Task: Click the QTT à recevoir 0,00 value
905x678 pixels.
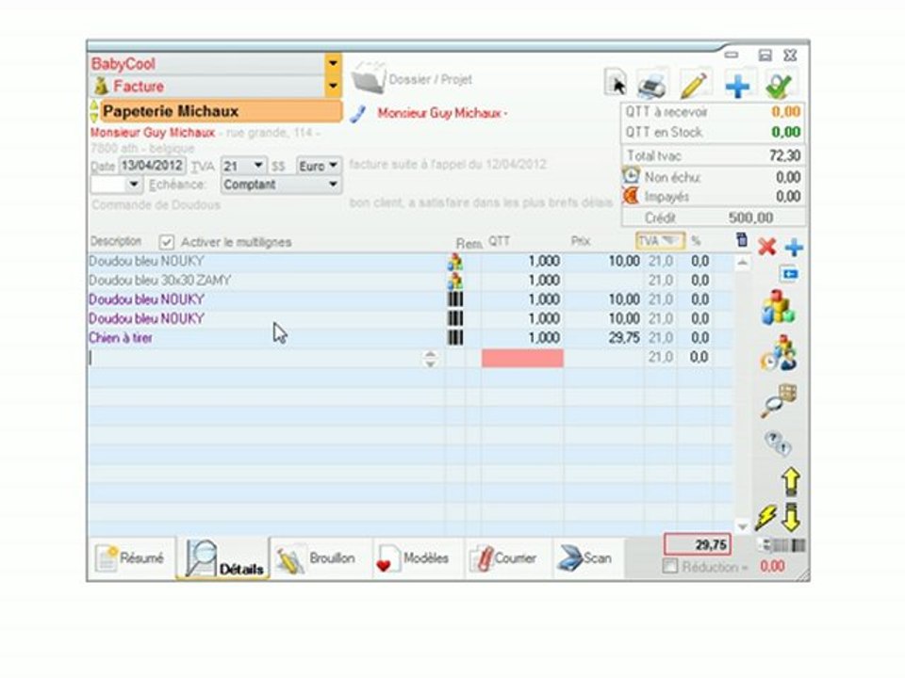Action: coord(786,112)
